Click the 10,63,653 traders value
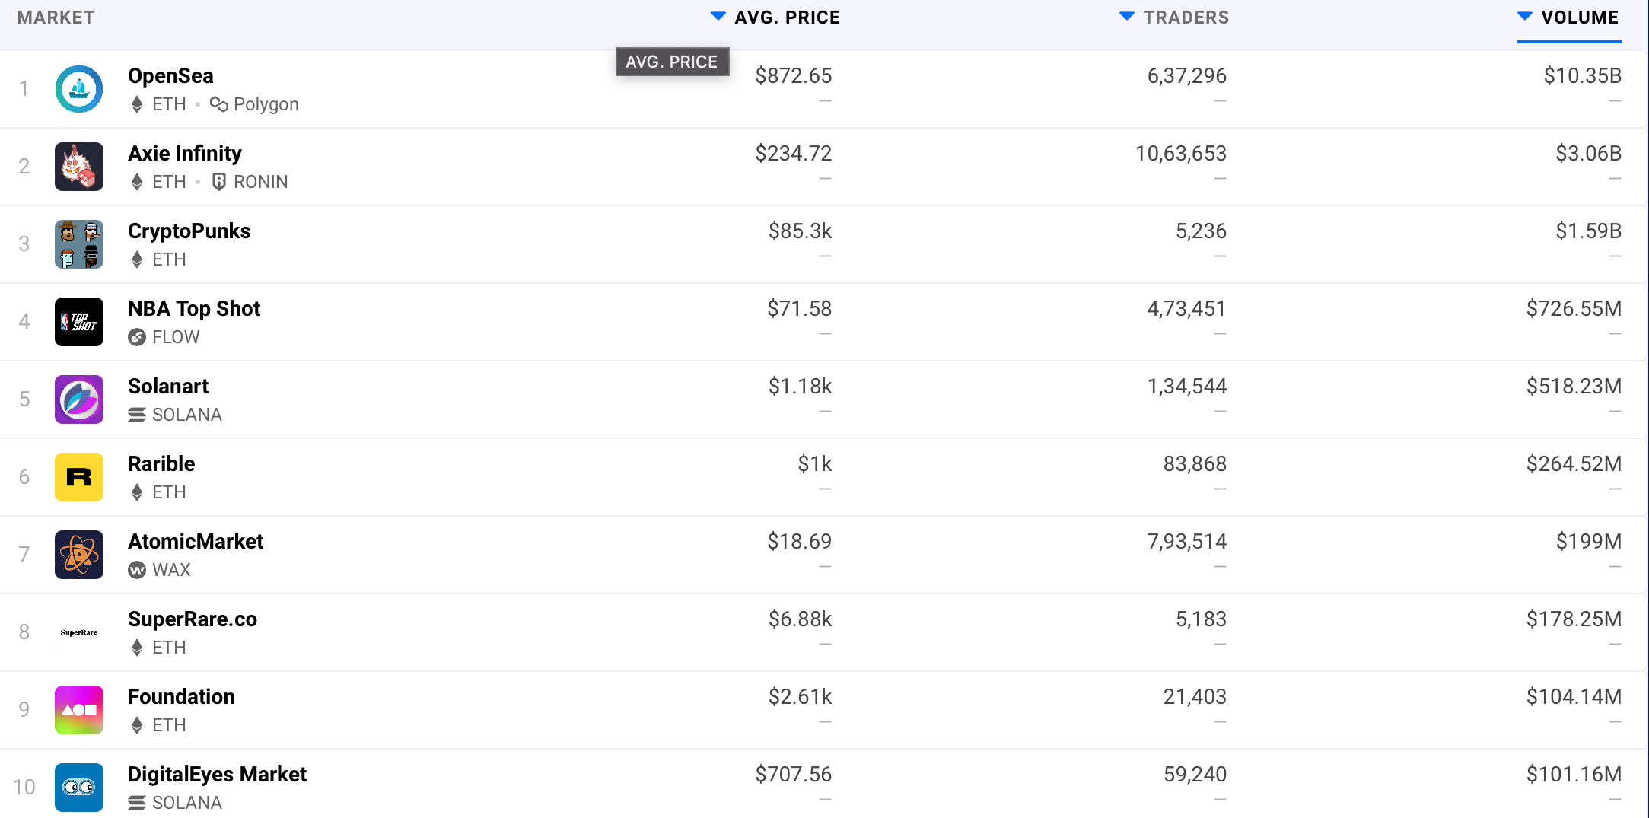 tap(1181, 154)
